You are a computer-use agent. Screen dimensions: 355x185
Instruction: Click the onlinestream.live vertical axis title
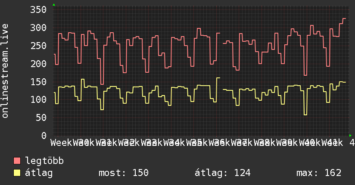click(5, 71)
